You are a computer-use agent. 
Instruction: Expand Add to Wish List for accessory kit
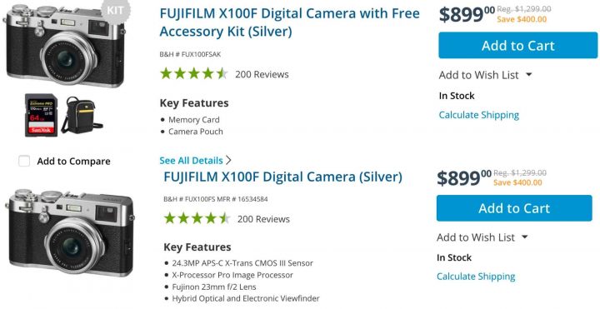pos(529,75)
